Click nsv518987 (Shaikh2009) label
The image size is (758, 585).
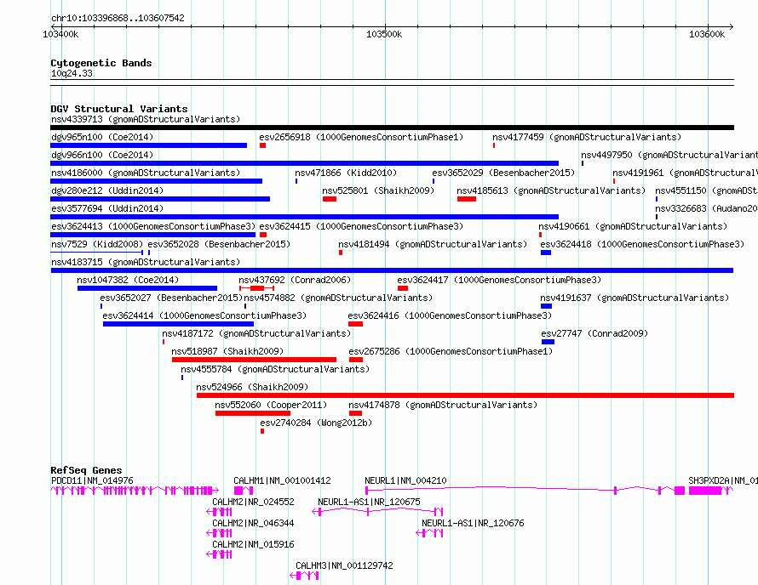point(227,351)
